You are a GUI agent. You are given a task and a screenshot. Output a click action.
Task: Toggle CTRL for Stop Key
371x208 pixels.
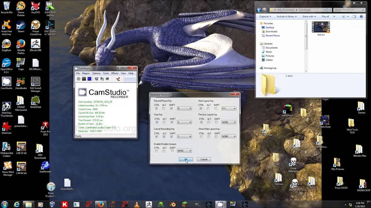[157, 122]
